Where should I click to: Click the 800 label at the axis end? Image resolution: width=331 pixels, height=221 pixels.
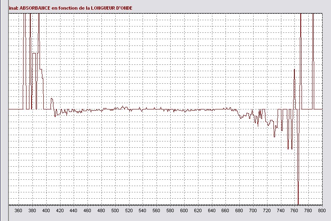coord(322,210)
